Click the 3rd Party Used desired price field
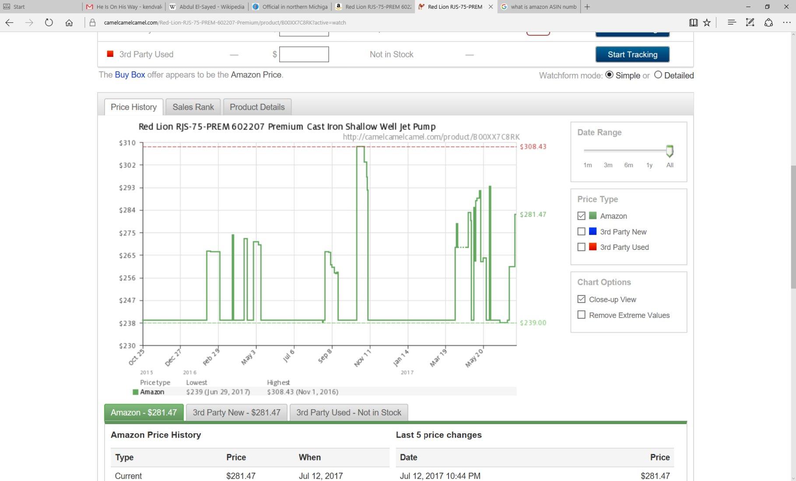Screen dimensions: 796x481 coord(304,54)
